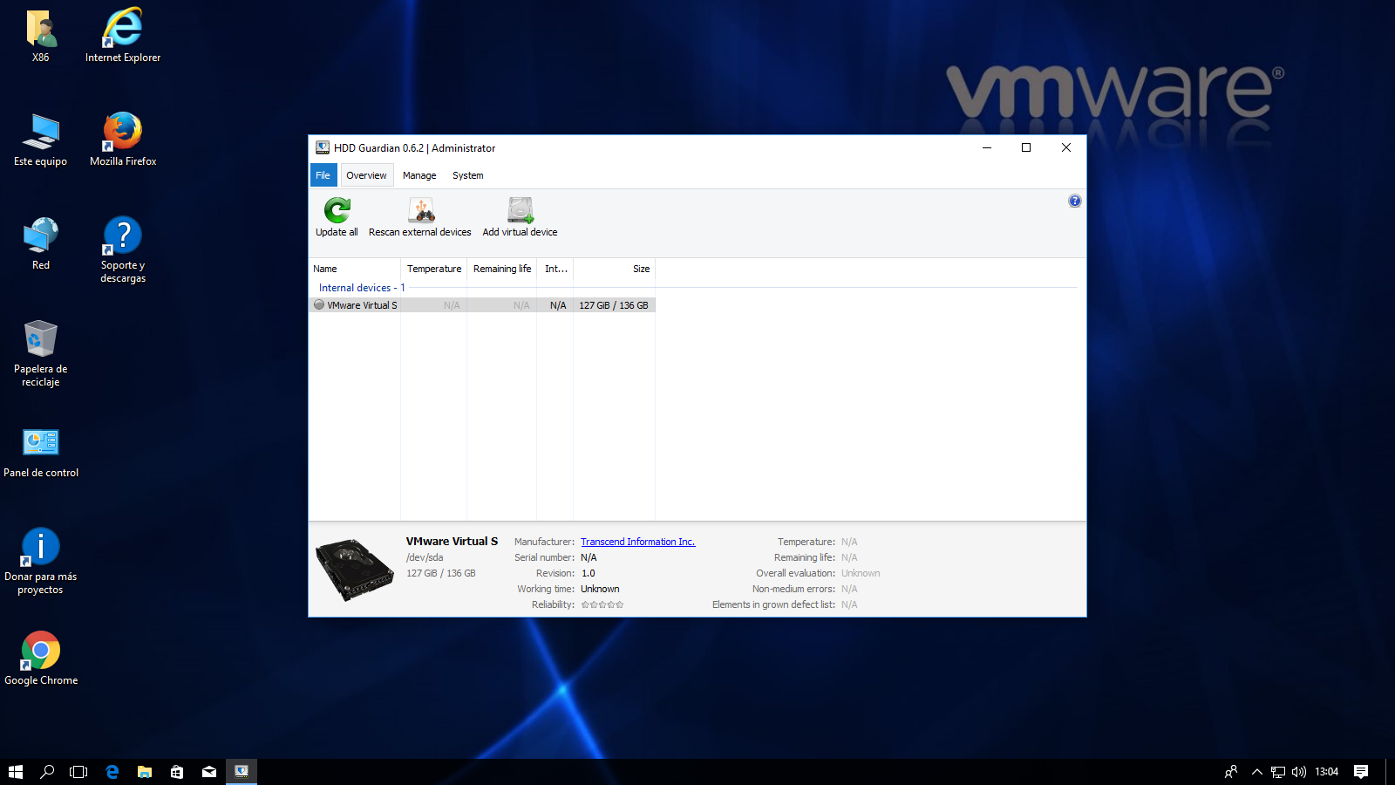Open Soporte y descargas desktop shortcut
Screen dimensions: 1395x785
[x=123, y=249]
